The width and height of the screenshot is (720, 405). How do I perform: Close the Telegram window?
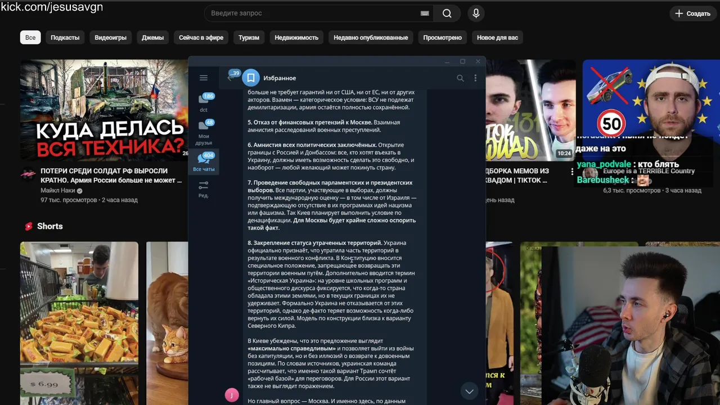[x=478, y=61]
